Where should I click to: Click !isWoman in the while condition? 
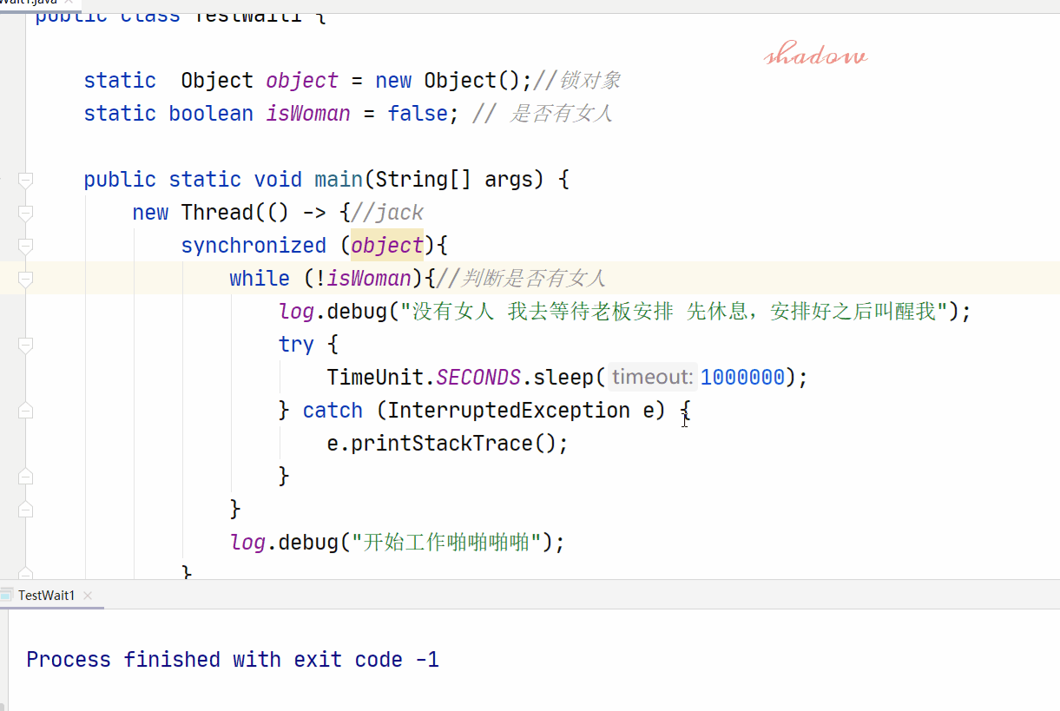(363, 279)
